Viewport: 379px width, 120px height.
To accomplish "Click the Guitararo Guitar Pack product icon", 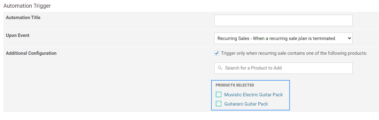I will (219, 104).
